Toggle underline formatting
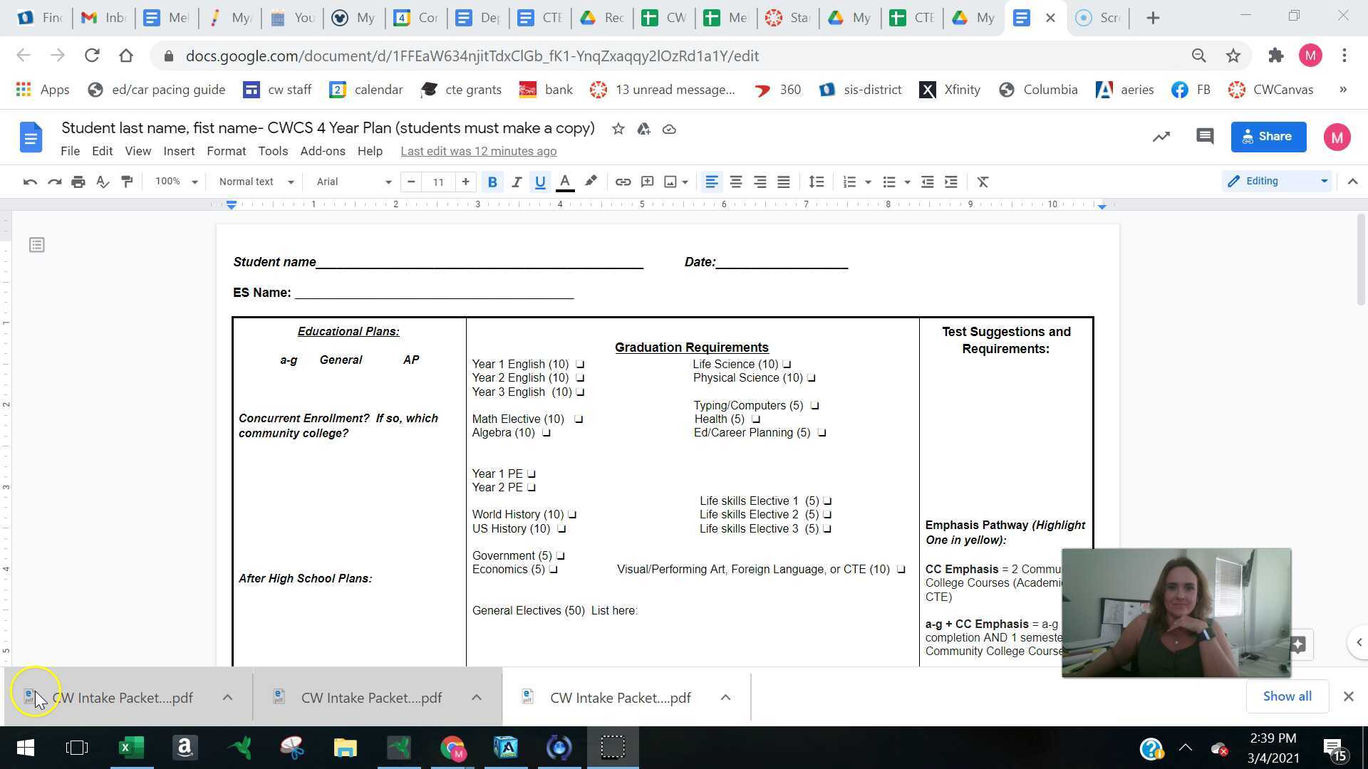The width and height of the screenshot is (1368, 769). [x=540, y=182]
